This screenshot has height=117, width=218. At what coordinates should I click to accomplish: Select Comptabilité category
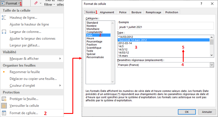pos(98,32)
